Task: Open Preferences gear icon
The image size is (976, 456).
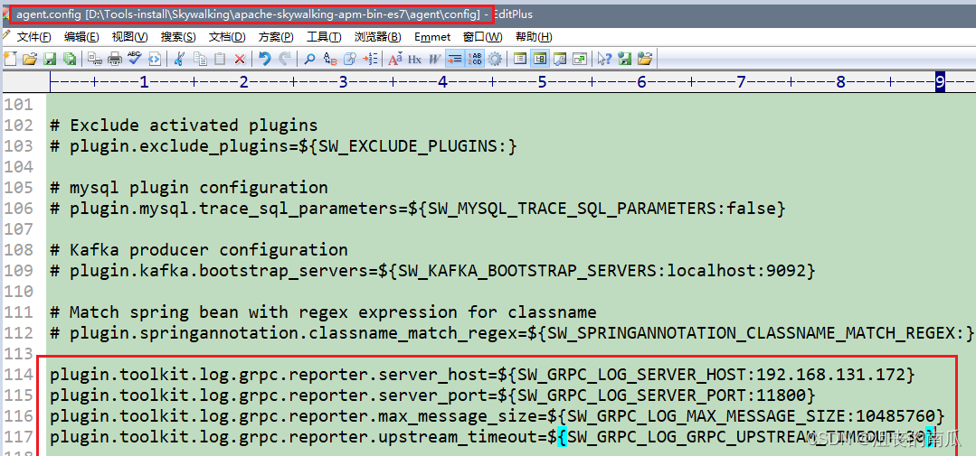Action: pos(495,59)
